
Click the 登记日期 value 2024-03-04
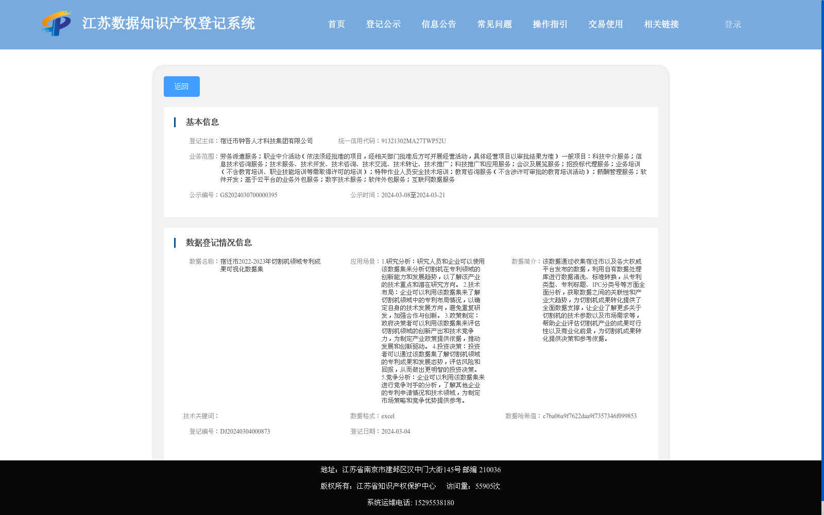click(x=396, y=432)
